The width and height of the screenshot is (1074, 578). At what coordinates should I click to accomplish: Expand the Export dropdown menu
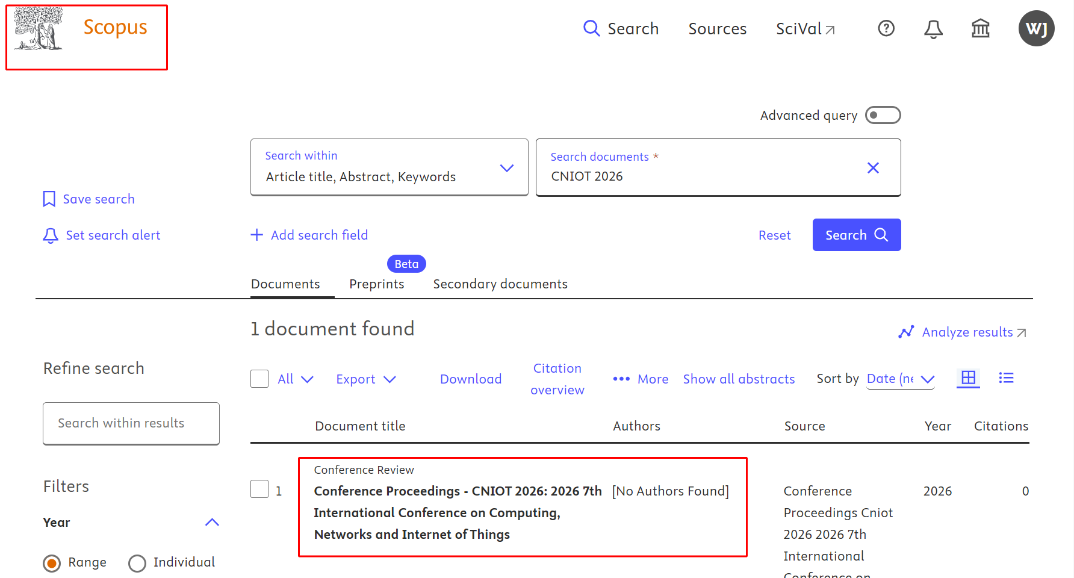[x=366, y=379]
